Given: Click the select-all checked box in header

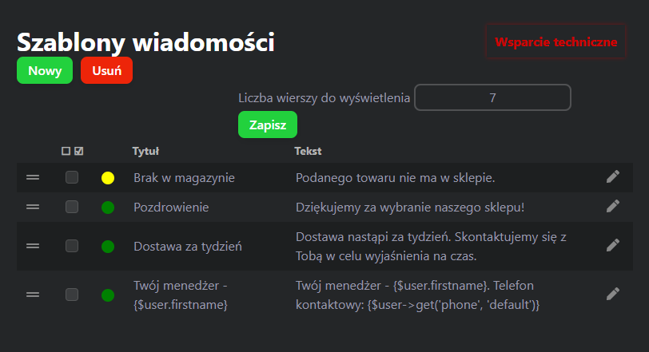Looking at the screenshot, I should click(x=78, y=151).
